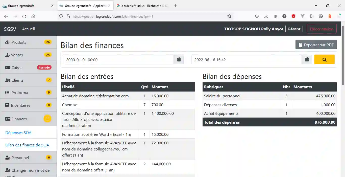The height and width of the screenshot is (177, 345).
Task: Click the calendar icon for the start date
Action: (x=179, y=59)
